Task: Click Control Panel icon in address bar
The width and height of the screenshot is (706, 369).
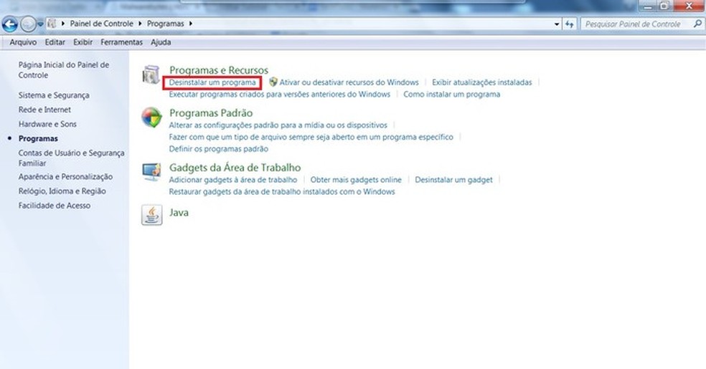Action: pos(52,24)
